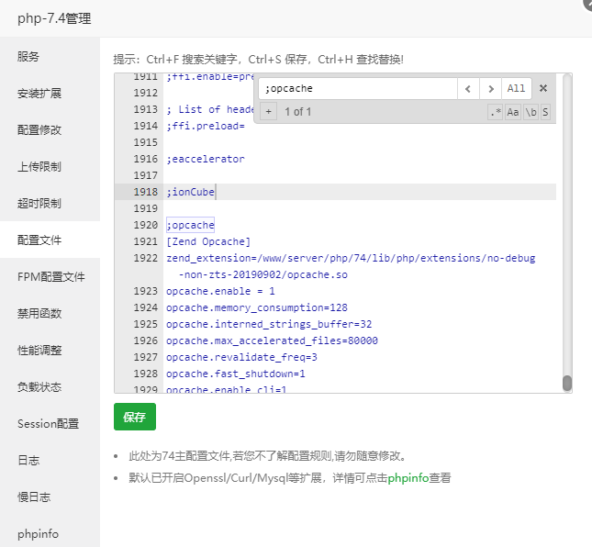
Task: Click the green 保存 save button
Action: pyautogui.click(x=135, y=417)
